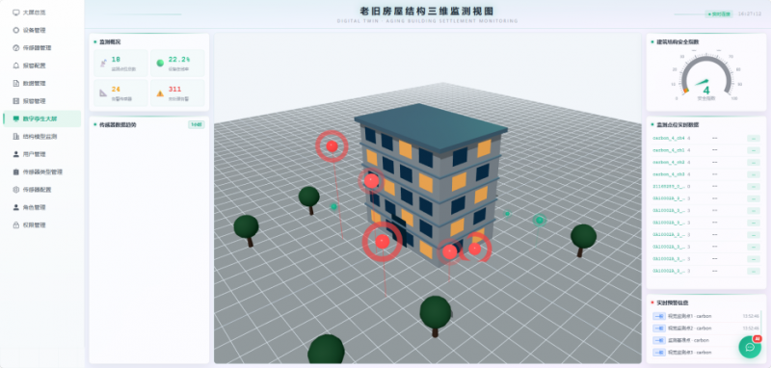
Task: Click the carbon_4_ch2 sensor name
Action: click(669, 162)
